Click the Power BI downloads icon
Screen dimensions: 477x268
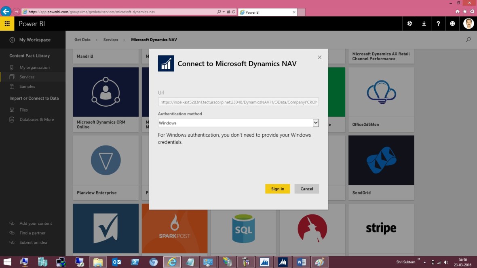point(424,23)
